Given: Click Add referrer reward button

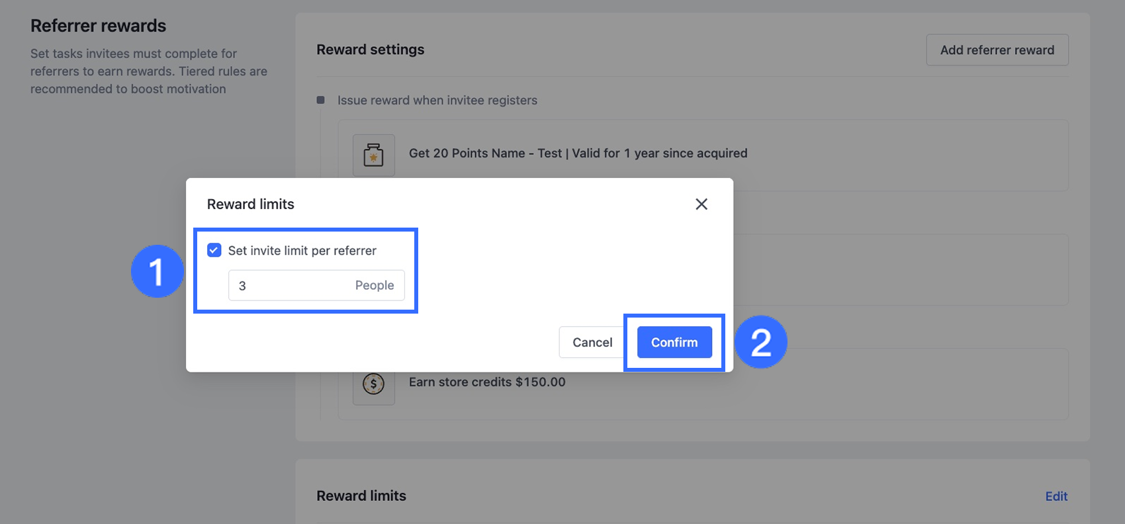Looking at the screenshot, I should pyautogui.click(x=997, y=50).
